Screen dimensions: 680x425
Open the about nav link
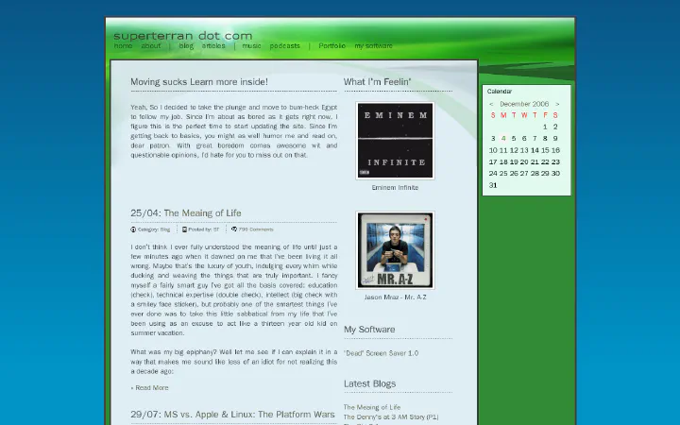coord(151,45)
